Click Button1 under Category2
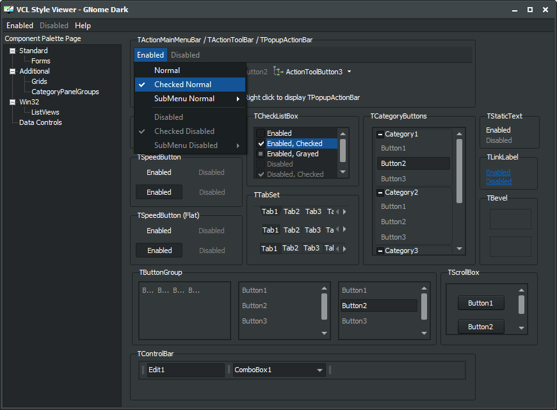Image resolution: width=557 pixels, height=410 pixels. (x=413, y=206)
